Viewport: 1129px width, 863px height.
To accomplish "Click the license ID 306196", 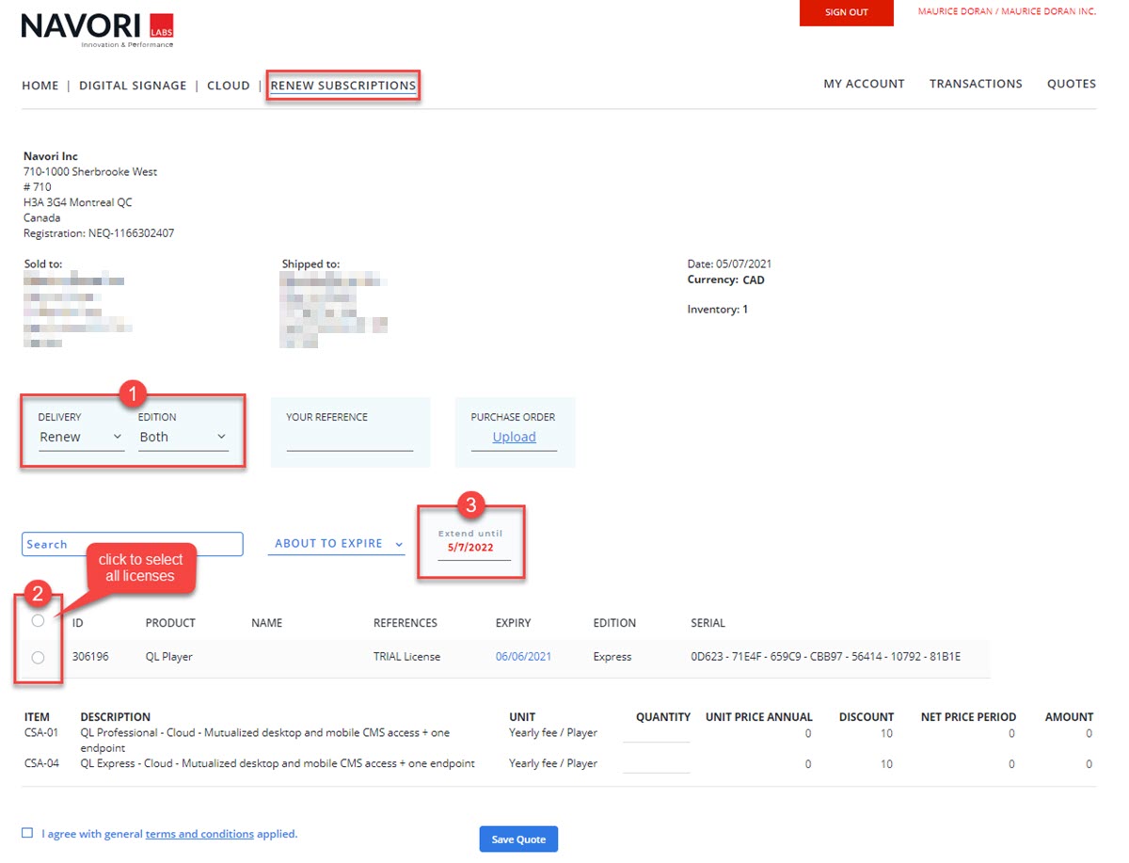I will [x=90, y=657].
